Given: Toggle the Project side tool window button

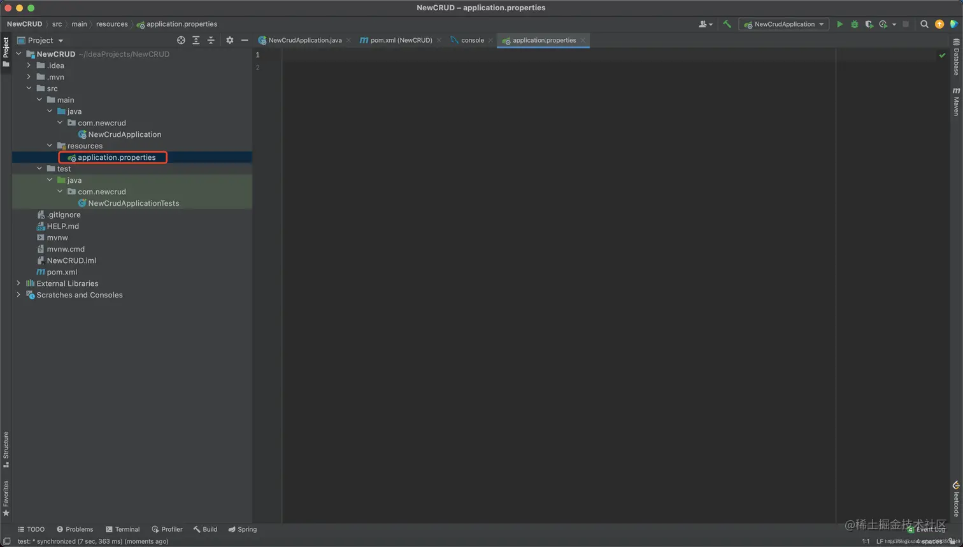Looking at the screenshot, I should pos(6,52).
